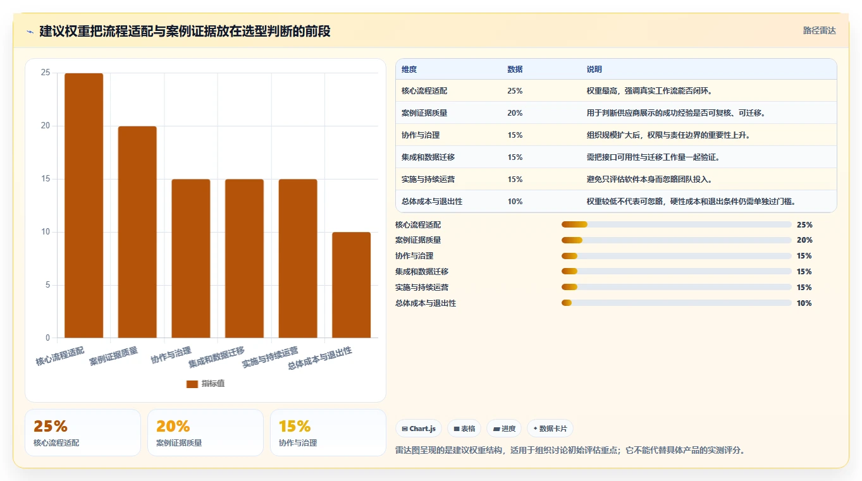
Task: Click the 25 tick on the y-axis
Action: (x=46, y=73)
